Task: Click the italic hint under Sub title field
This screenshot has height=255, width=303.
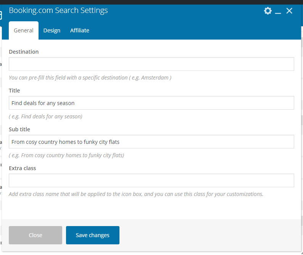Action: pos(66,155)
